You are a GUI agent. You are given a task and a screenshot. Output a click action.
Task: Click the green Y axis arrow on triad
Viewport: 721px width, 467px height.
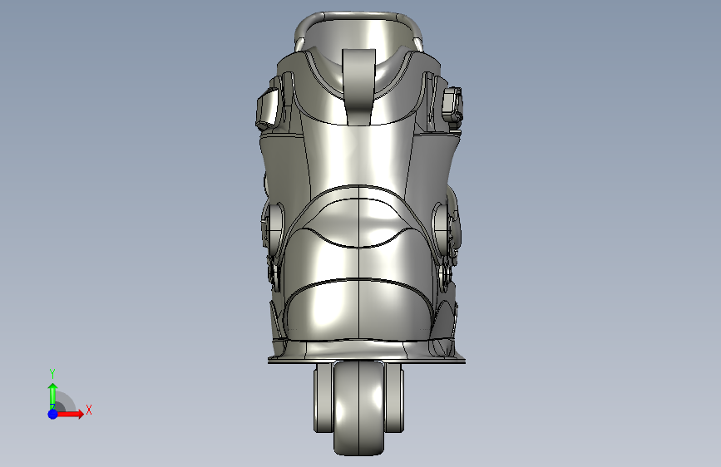[x=52, y=396]
